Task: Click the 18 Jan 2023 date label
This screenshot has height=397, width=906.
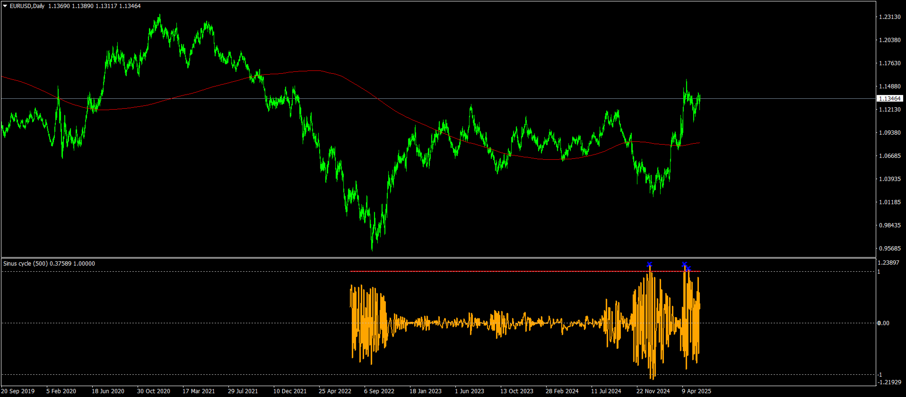Action: pos(426,391)
